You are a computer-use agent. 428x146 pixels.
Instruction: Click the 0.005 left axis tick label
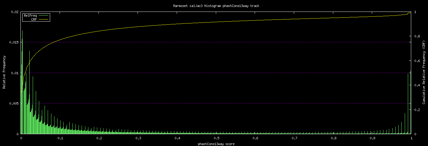[14, 103]
